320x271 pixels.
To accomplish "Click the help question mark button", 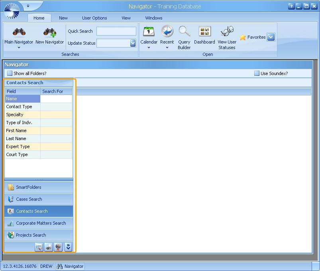I will coord(291,6).
